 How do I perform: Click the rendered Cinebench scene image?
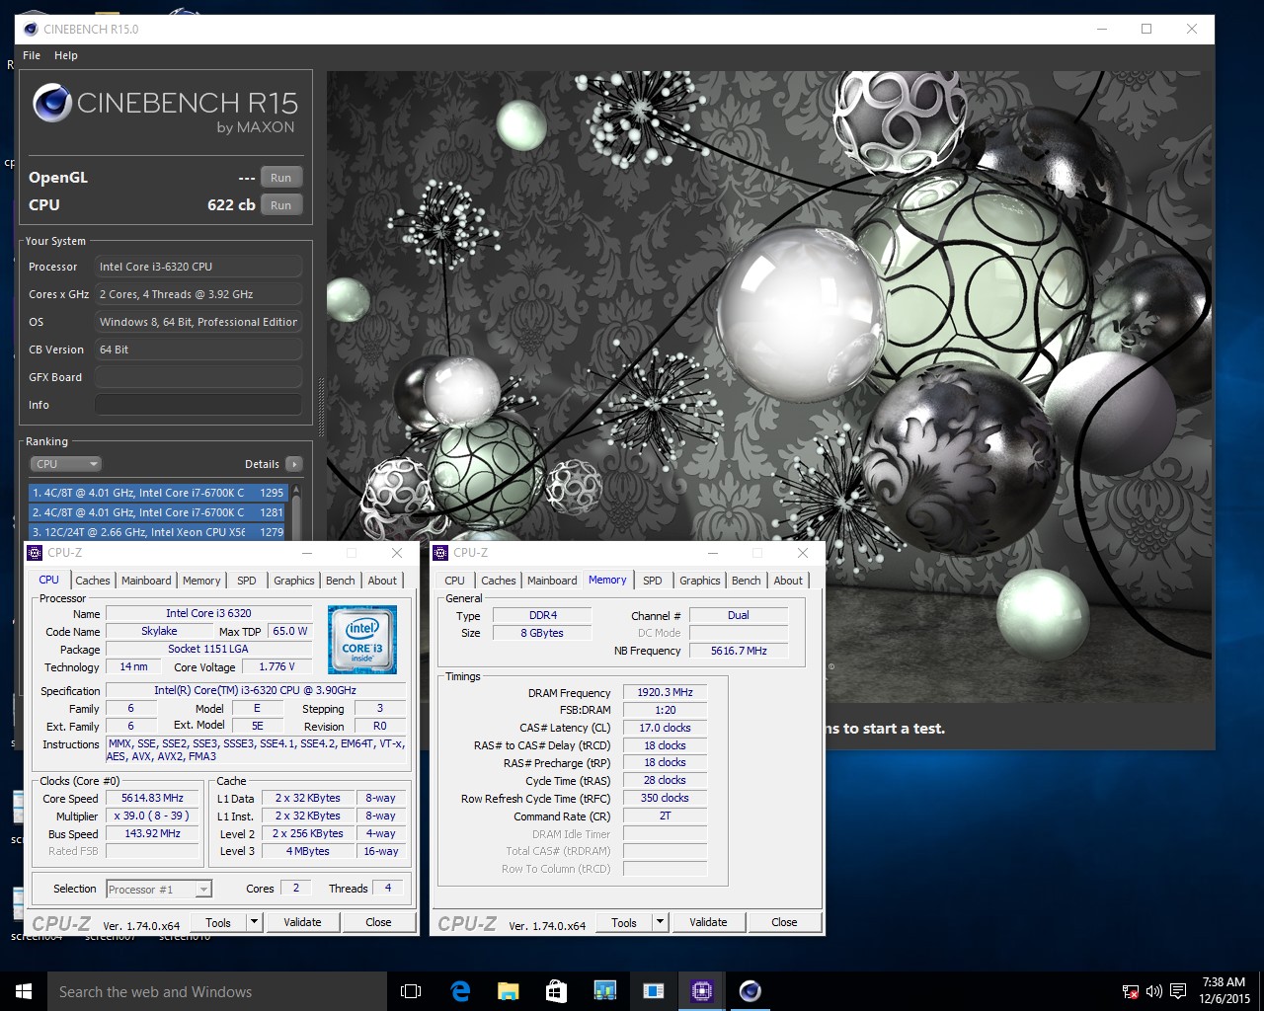pyautogui.click(x=770, y=385)
